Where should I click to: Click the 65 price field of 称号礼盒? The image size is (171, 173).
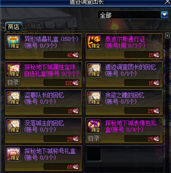tap(62, 167)
